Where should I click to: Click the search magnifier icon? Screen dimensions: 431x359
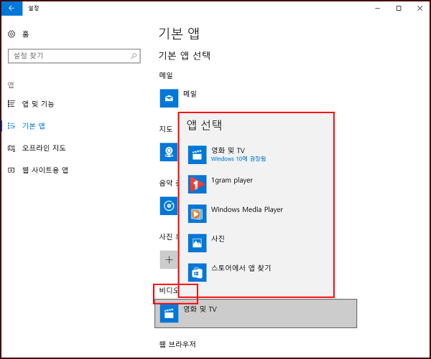point(134,56)
